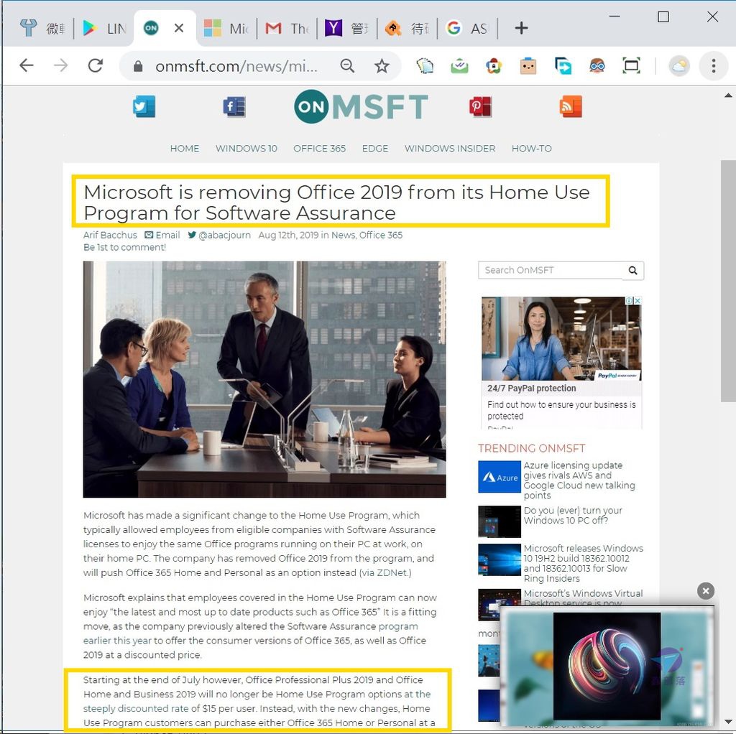The image size is (736, 734).
Task: Switch to the Yahoo tab
Action: click(x=346, y=29)
